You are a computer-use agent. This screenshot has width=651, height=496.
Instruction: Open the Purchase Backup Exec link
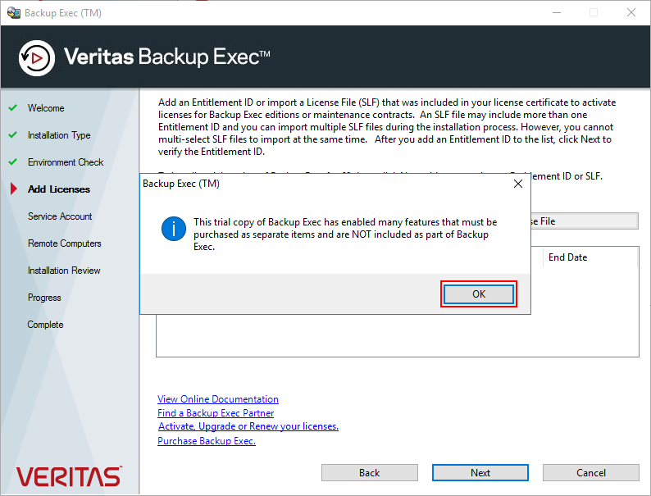tap(207, 441)
